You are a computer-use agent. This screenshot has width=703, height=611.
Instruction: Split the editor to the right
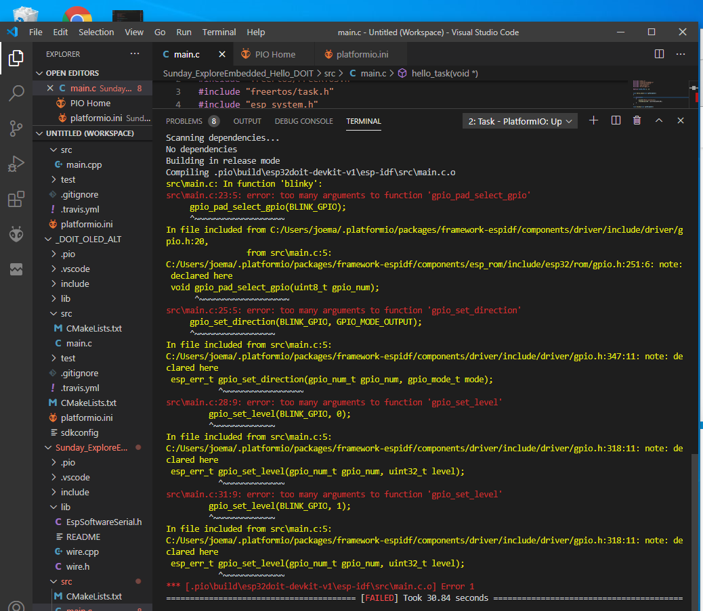[x=659, y=54]
